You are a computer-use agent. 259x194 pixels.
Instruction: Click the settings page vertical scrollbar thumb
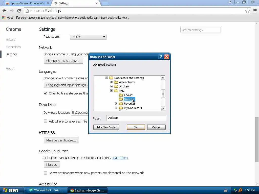pyautogui.click(x=257, y=139)
